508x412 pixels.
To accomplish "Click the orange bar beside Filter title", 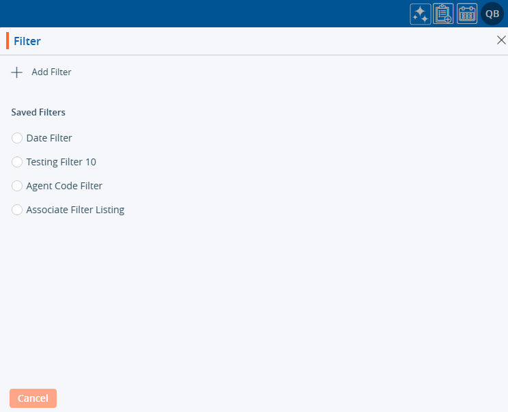I will (x=8, y=41).
